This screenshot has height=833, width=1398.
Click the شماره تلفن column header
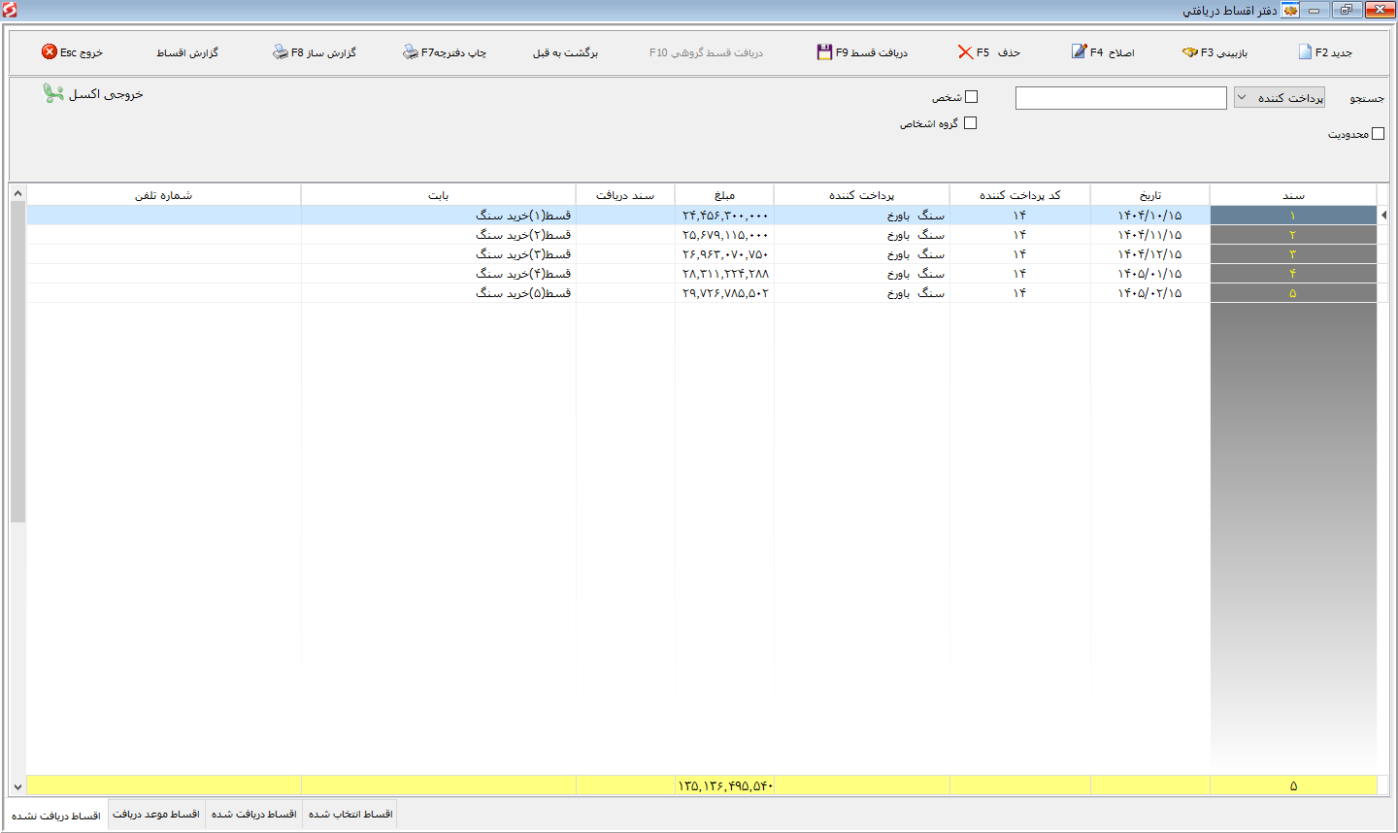point(164,195)
